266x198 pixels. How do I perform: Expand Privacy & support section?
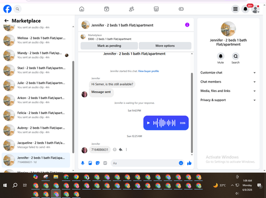[x=228, y=100]
